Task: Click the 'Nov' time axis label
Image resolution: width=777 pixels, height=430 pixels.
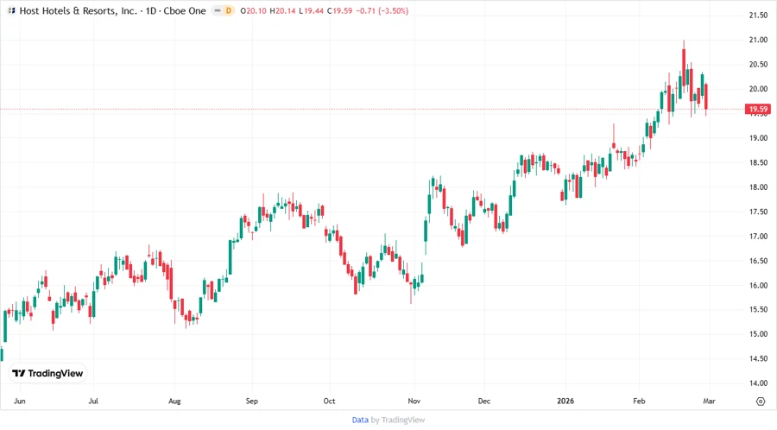Action: tap(414, 401)
